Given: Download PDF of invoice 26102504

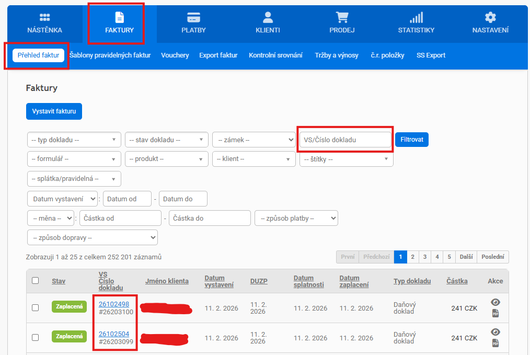Looking at the screenshot, I should (495, 343).
